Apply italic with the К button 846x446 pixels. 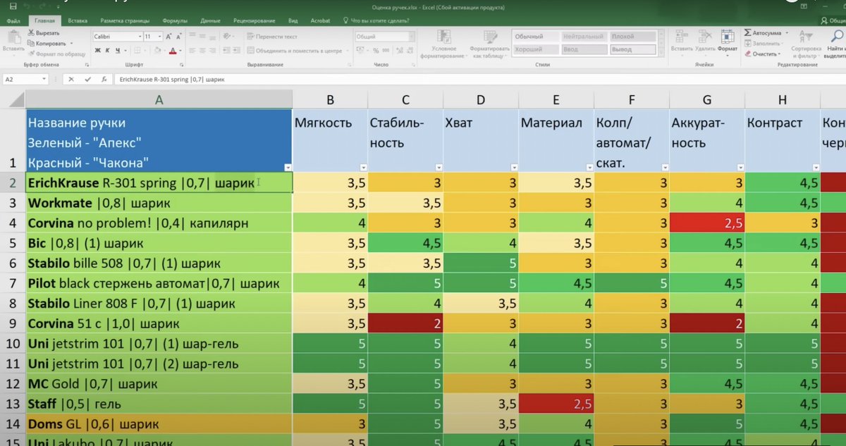(108, 50)
